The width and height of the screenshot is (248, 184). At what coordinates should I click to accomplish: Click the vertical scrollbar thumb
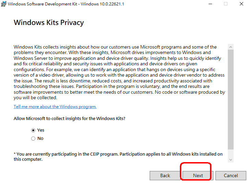(x=231, y=100)
